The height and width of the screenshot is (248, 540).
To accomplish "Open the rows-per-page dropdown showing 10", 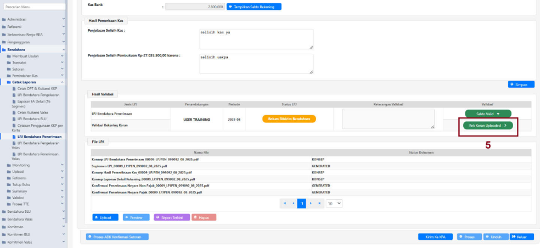I will click(334, 203).
